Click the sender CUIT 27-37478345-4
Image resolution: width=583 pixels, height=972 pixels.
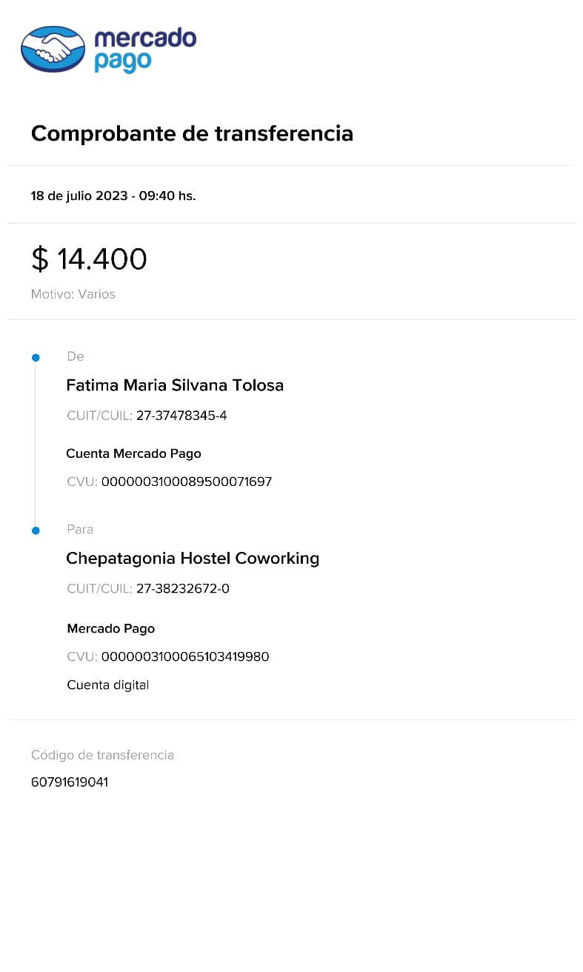tap(181, 416)
